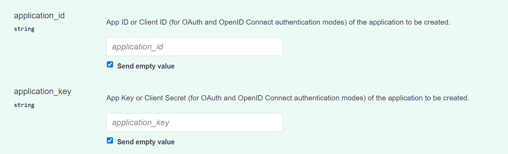Click the application_id text input field
This screenshot has height=154, width=508.
pos(194,47)
